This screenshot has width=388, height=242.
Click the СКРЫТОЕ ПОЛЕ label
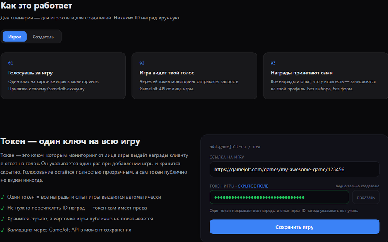(x=253, y=186)
